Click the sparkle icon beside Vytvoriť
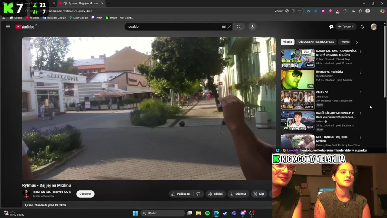Viewport: 387px width, 218px height. tap(331, 27)
